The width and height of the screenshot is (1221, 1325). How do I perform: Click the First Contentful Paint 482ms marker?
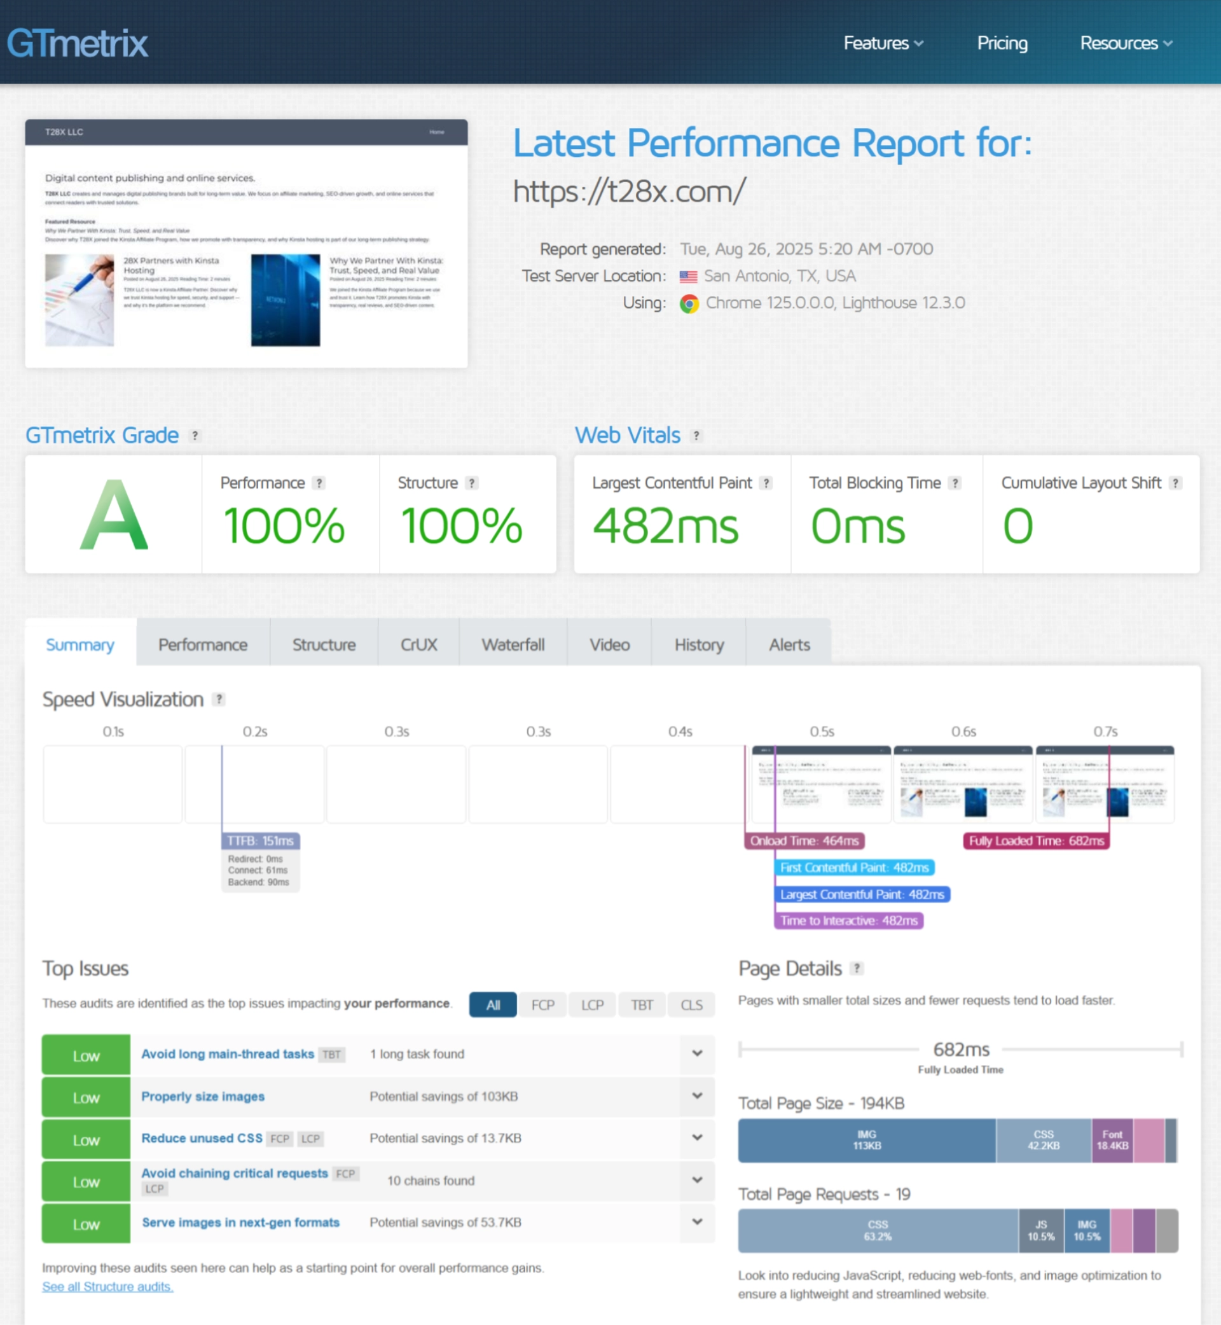[854, 867]
